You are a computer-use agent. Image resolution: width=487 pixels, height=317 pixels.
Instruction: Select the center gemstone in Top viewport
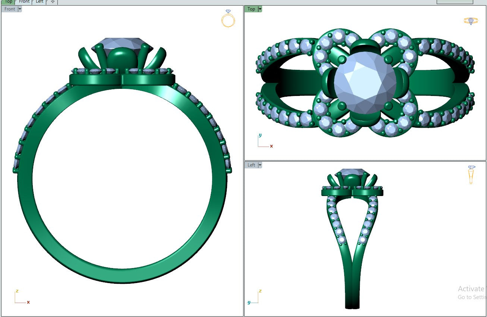pyautogui.click(x=365, y=81)
